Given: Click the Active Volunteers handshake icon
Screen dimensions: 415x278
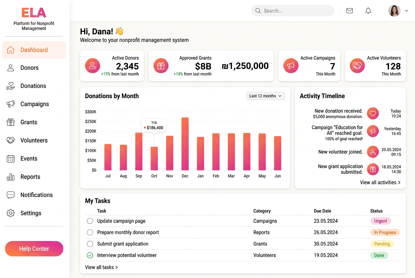Looking at the screenshot, I should point(357,66).
